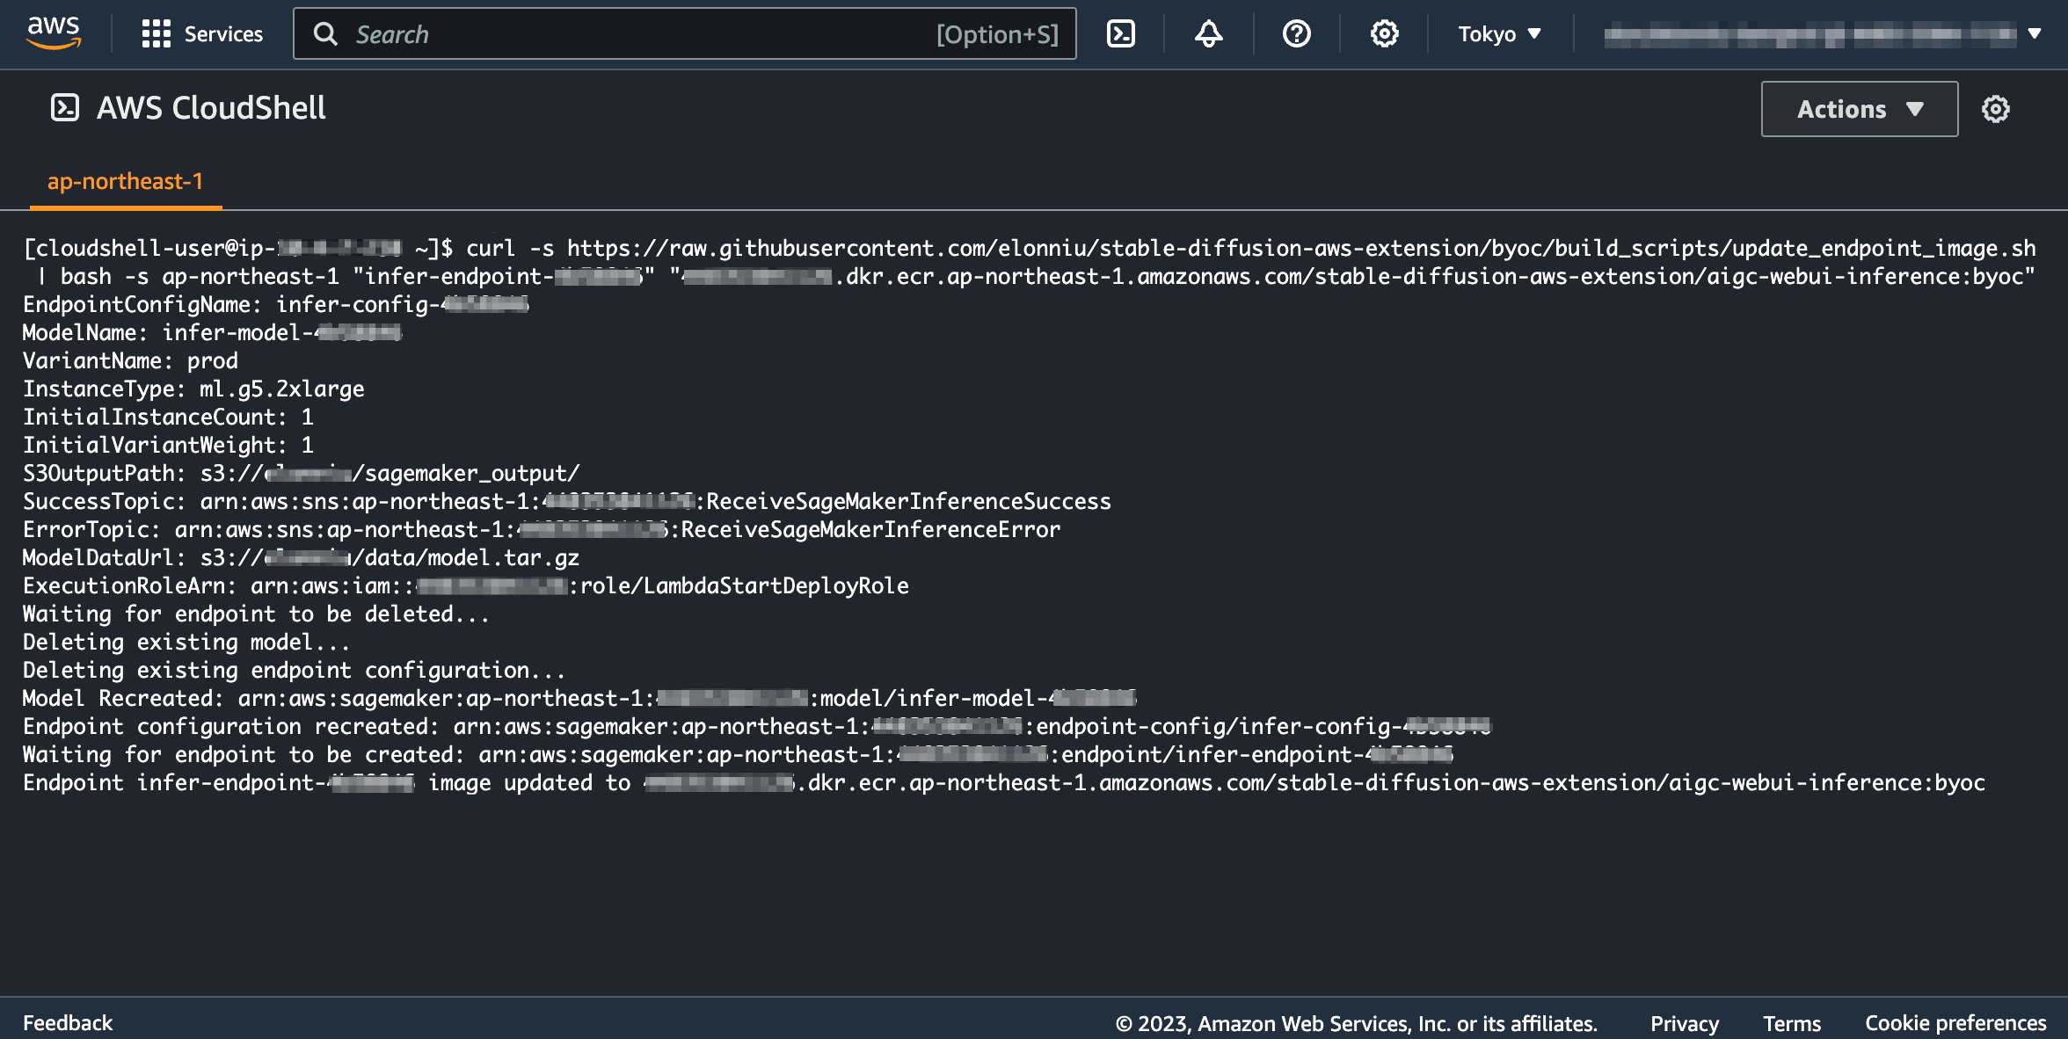Image resolution: width=2068 pixels, height=1039 pixels.
Task: Open the Terms link
Action: pos(1791,1023)
